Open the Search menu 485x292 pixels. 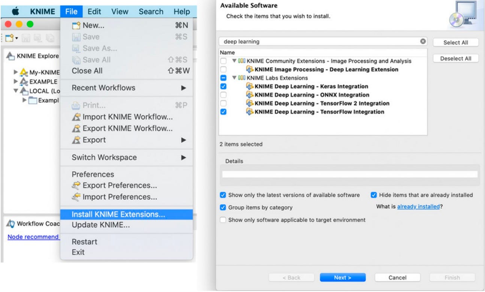click(x=151, y=12)
